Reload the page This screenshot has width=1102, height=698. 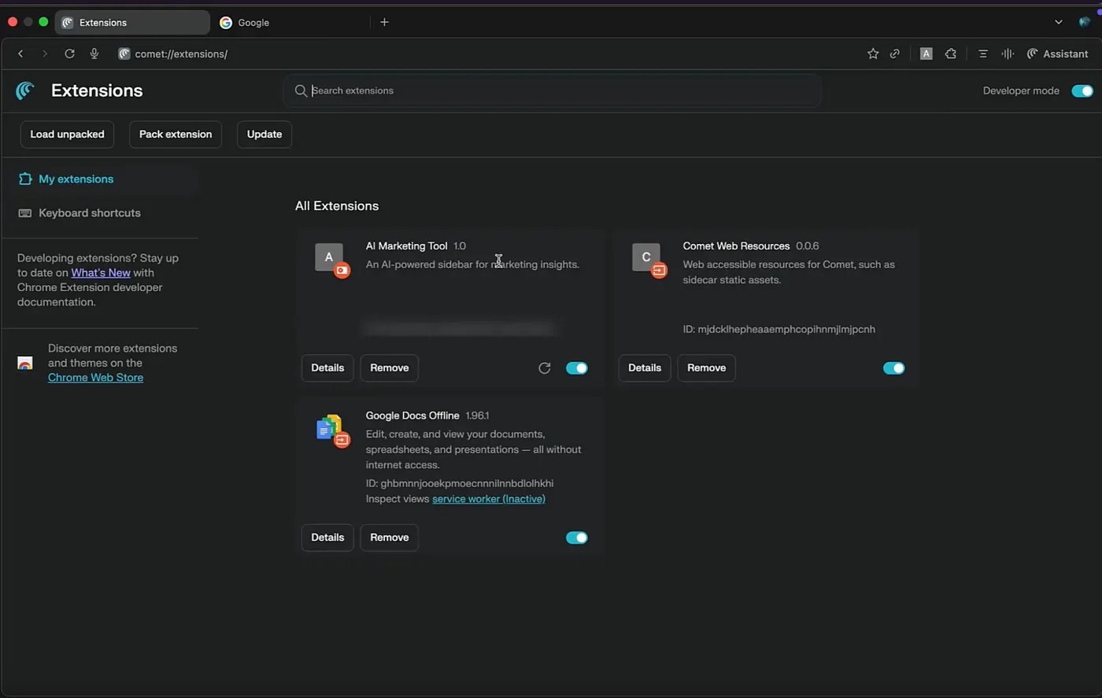(x=69, y=54)
